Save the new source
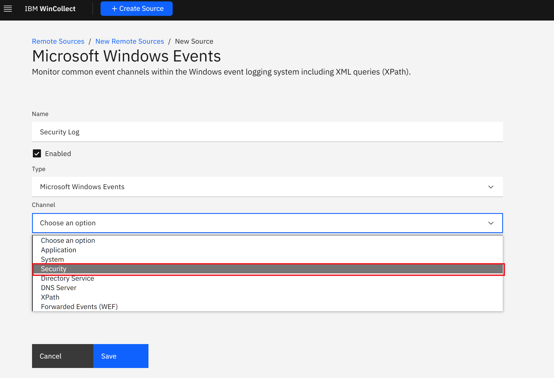 coord(121,356)
